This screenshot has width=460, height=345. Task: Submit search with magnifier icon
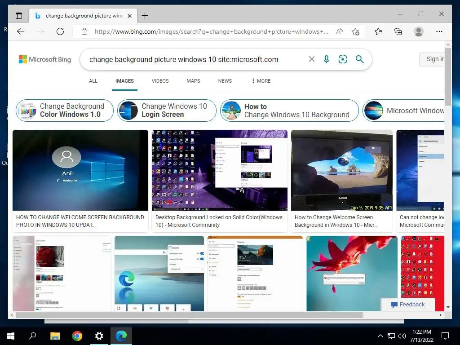pyautogui.click(x=360, y=59)
